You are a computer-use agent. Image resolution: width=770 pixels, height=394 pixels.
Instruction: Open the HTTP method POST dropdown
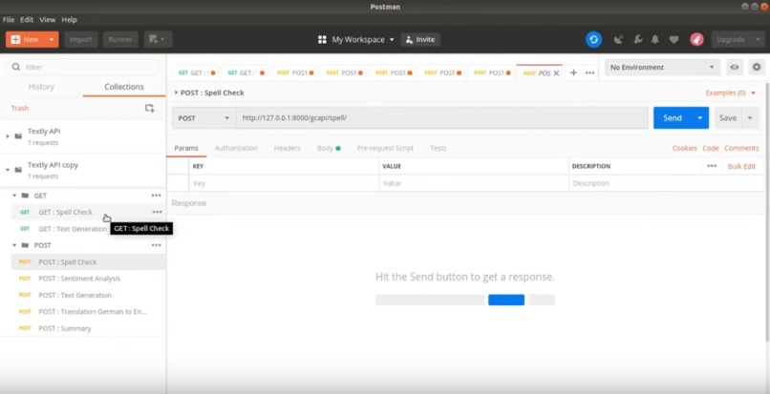tap(203, 118)
